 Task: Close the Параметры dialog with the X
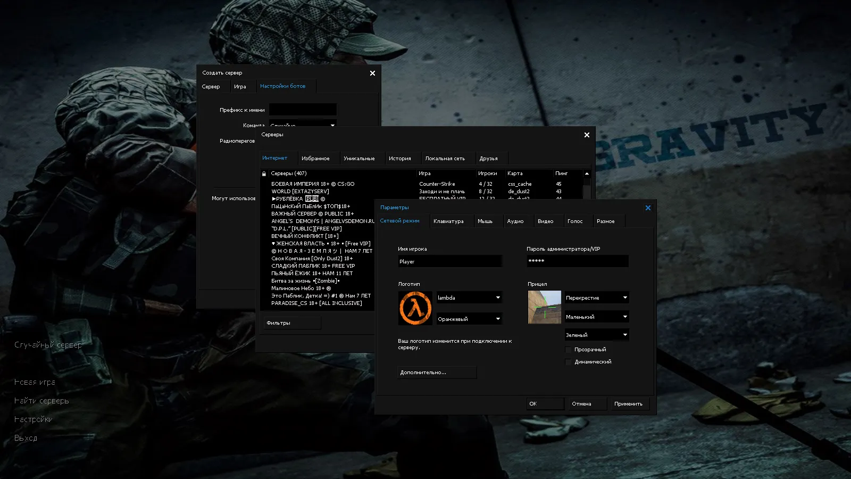pos(648,208)
